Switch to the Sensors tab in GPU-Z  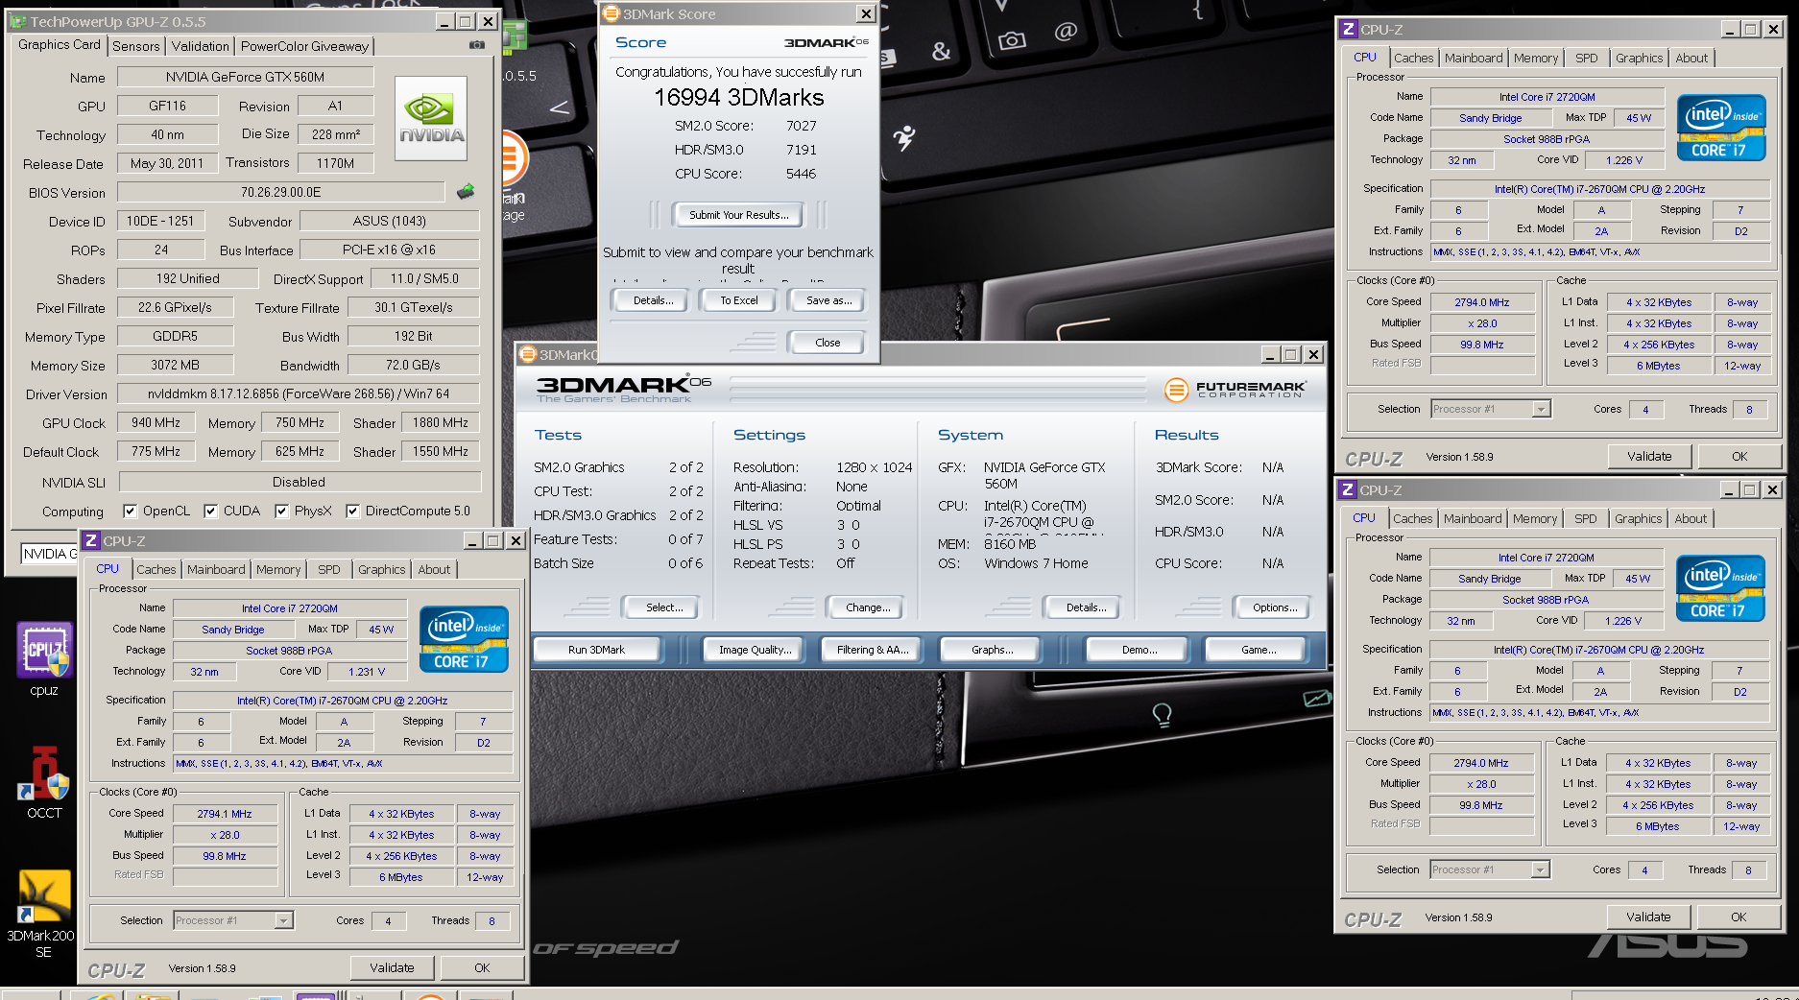pyautogui.click(x=136, y=46)
